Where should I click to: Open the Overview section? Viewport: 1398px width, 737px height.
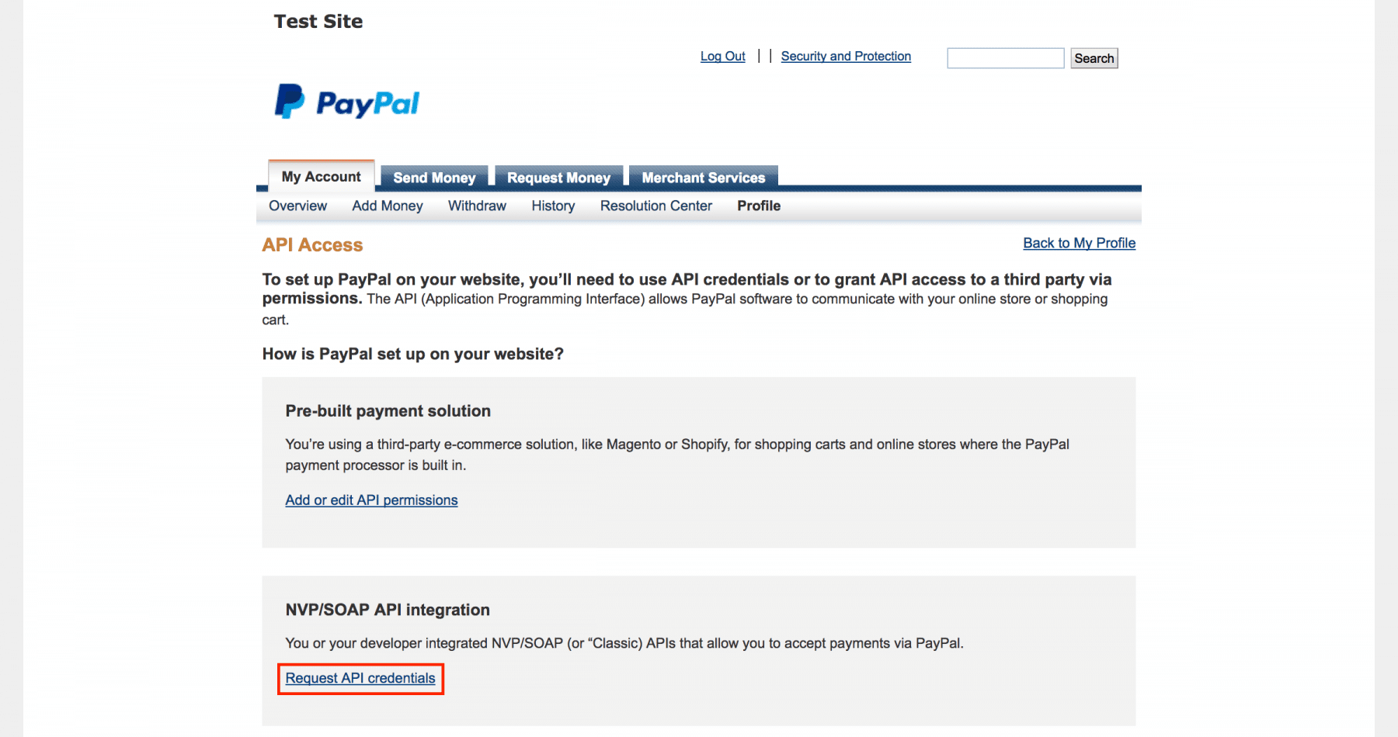point(297,206)
